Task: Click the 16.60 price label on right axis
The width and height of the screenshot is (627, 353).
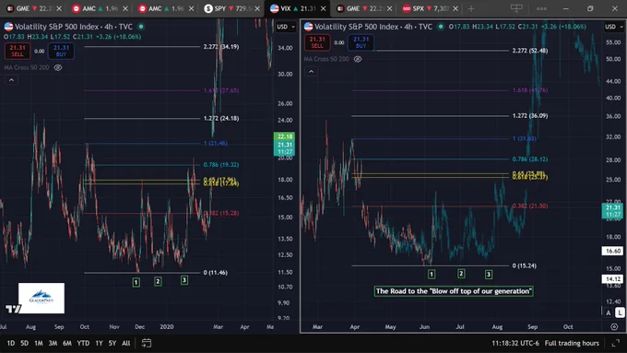Action: coord(612,251)
